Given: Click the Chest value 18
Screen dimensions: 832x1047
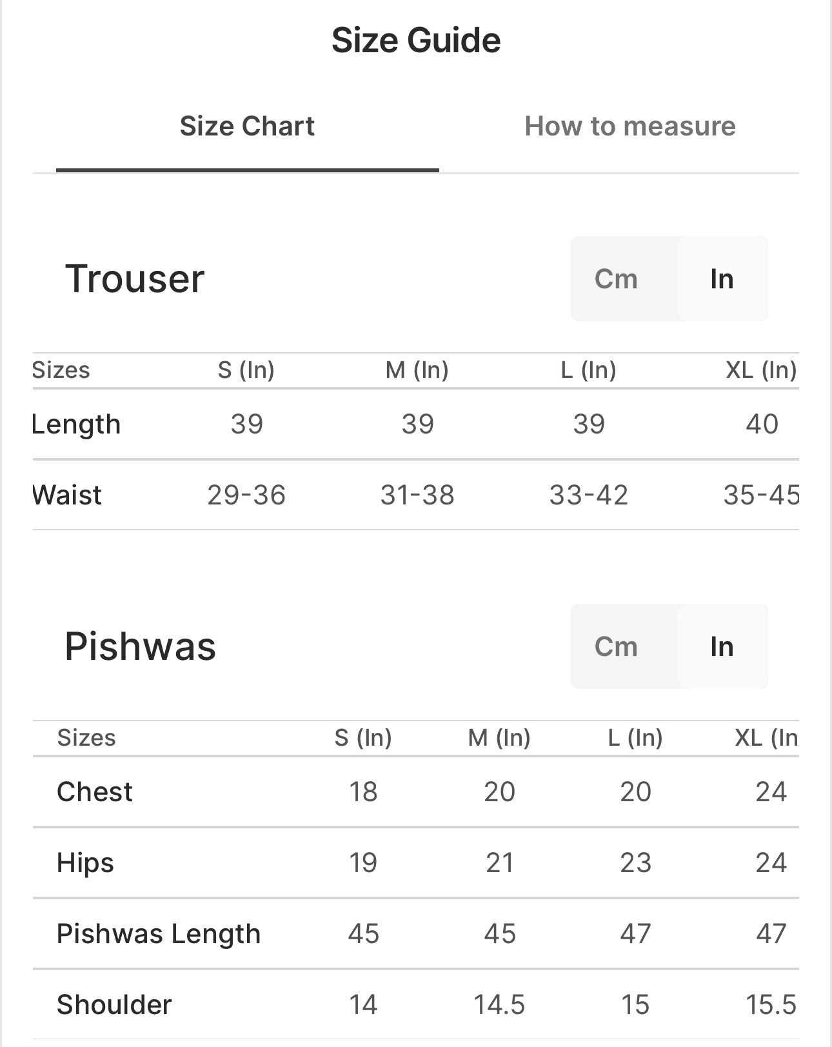Looking at the screenshot, I should click(363, 792).
